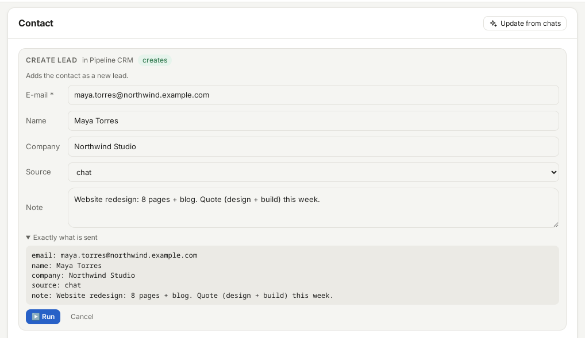Click the 'name: Maya Torres' payload line
Image resolution: width=585 pixels, height=338 pixels.
(x=67, y=266)
